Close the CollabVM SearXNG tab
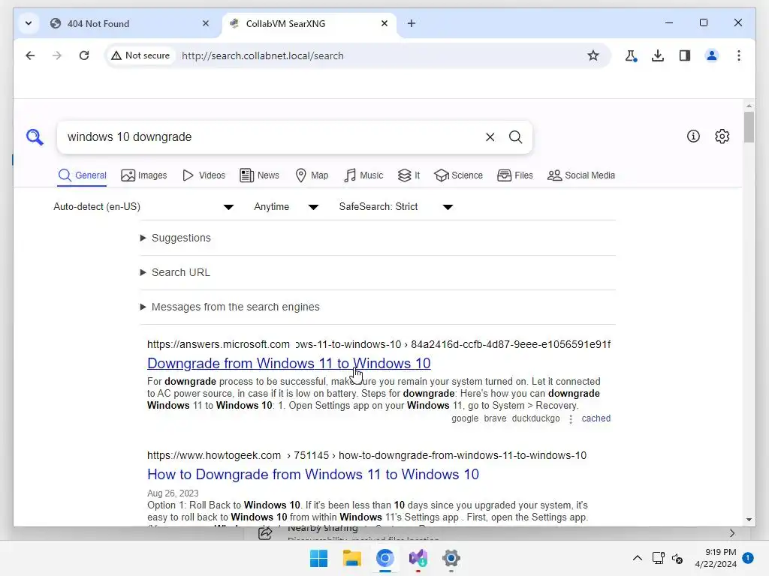Viewport: 769px width, 576px height. coord(384,23)
